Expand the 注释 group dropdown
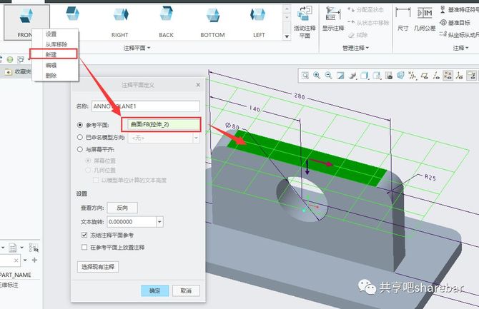This screenshot has width=479, height=309. [x=460, y=48]
